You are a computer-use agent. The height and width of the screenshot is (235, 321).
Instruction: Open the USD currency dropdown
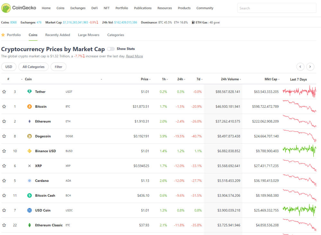pos(9,67)
